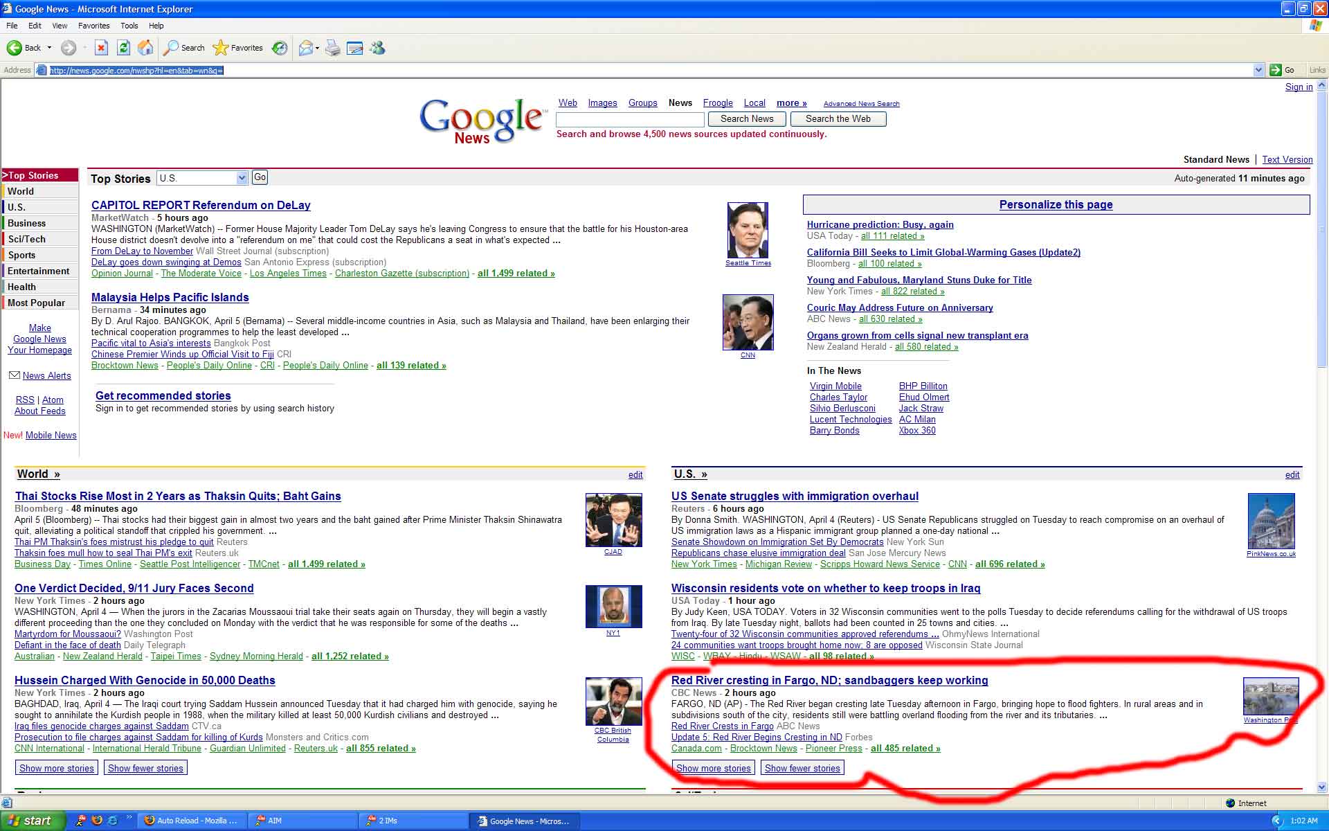Viewport: 1329px width, 831px height.
Task: Click into the Google News search box
Action: pos(630,119)
